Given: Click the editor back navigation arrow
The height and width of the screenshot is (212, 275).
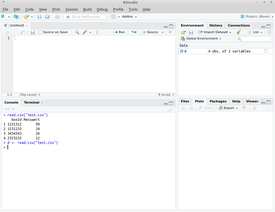Looking at the screenshot, I should click(x=7, y=32).
